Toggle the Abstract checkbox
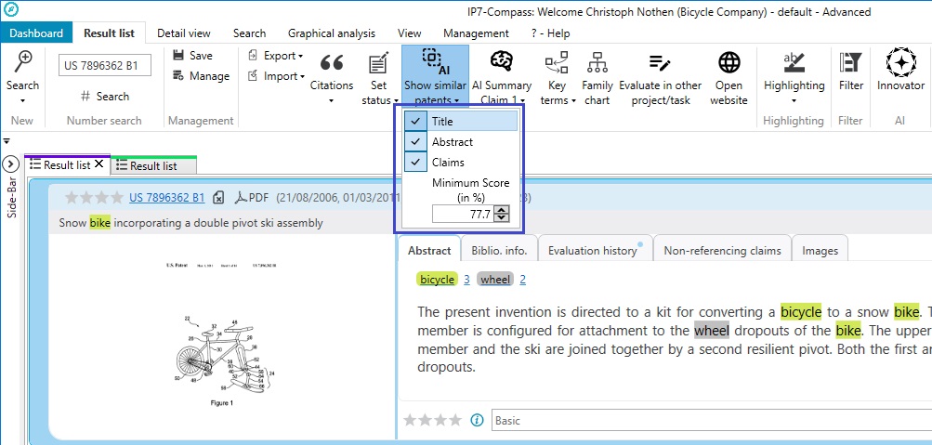 (417, 142)
